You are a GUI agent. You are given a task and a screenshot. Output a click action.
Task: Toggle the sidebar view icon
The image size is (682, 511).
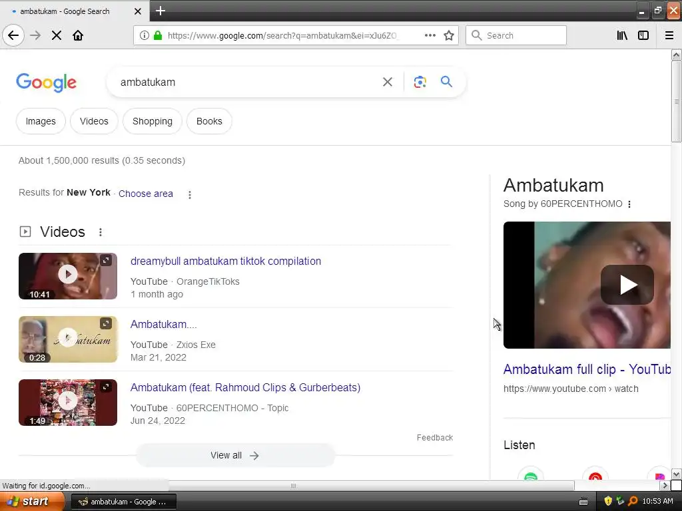click(x=643, y=35)
